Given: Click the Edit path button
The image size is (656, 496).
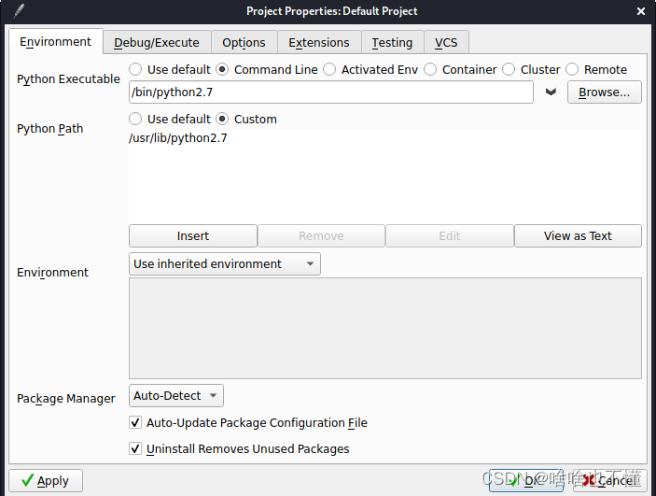Looking at the screenshot, I should tap(450, 235).
